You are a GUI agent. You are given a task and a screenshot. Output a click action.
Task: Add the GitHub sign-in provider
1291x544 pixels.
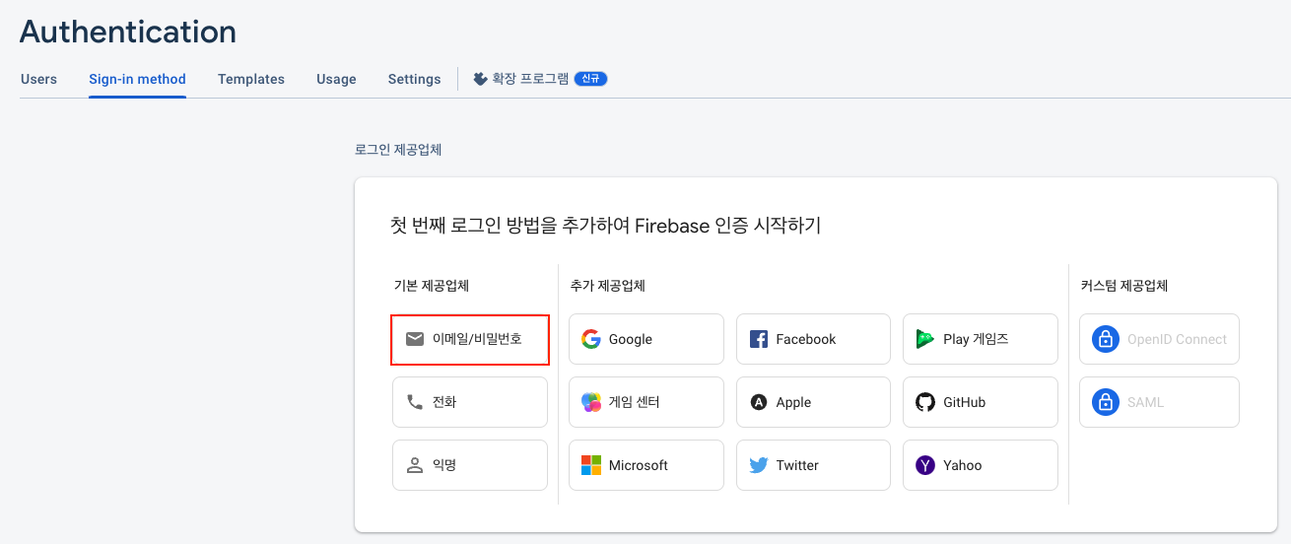click(981, 402)
